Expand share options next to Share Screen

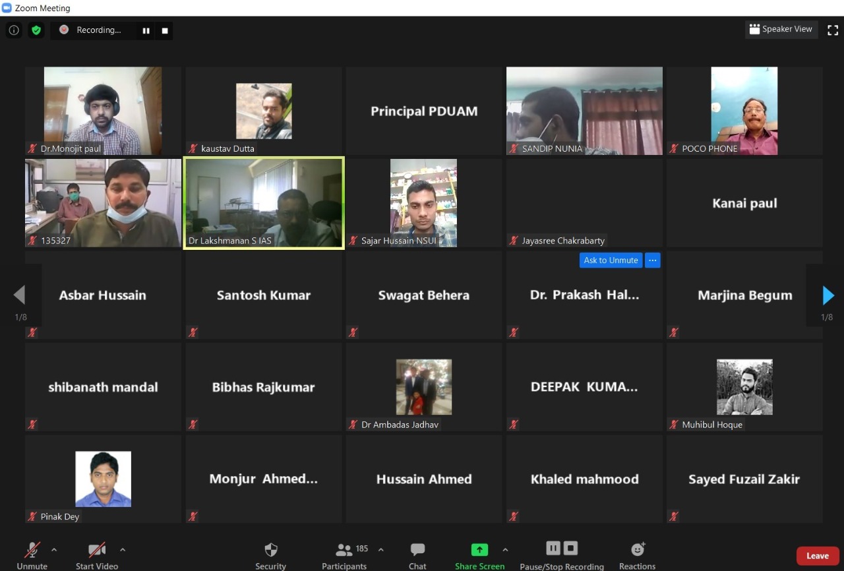click(505, 549)
